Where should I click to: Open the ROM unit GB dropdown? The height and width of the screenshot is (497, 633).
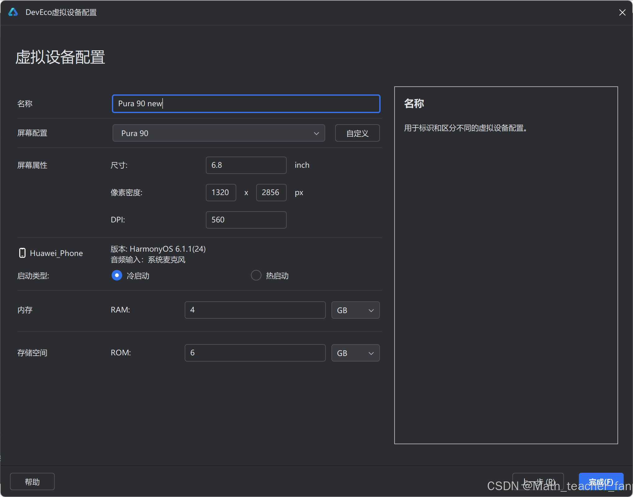click(x=355, y=353)
